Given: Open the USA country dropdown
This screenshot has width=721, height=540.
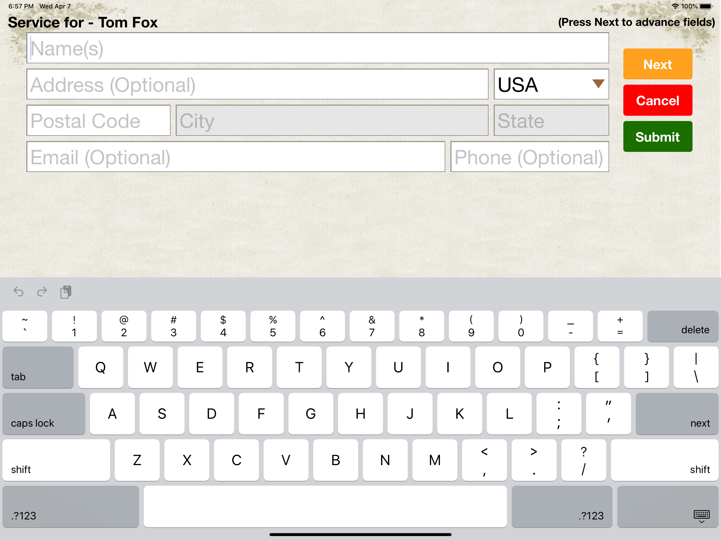Looking at the screenshot, I should click(x=551, y=84).
